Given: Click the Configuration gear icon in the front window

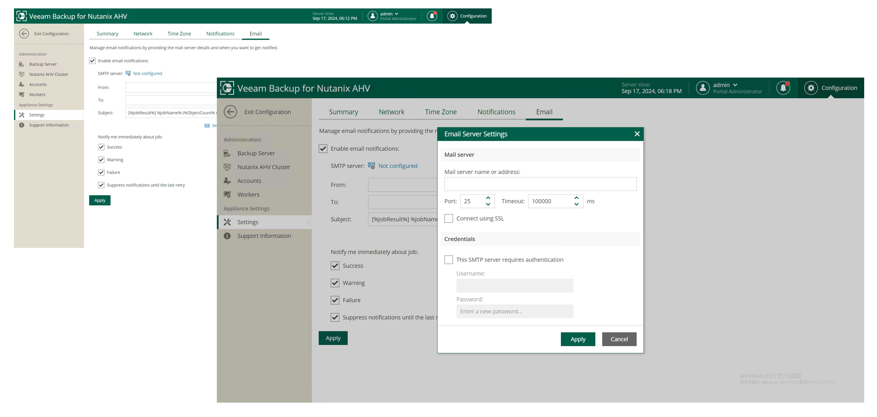Looking at the screenshot, I should click(x=811, y=88).
